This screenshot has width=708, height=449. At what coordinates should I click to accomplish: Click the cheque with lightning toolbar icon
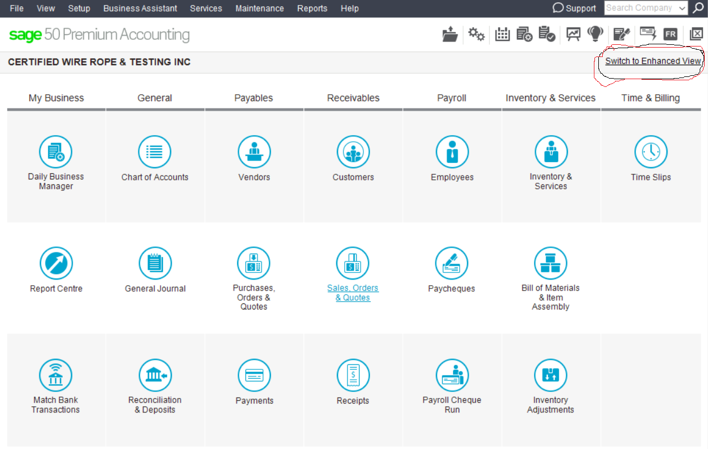pos(648,34)
